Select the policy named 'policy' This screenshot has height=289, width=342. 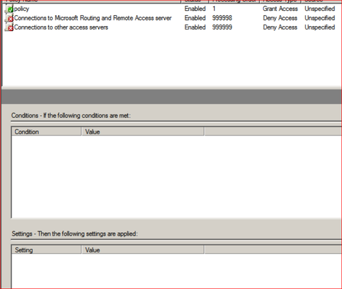[22, 9]
